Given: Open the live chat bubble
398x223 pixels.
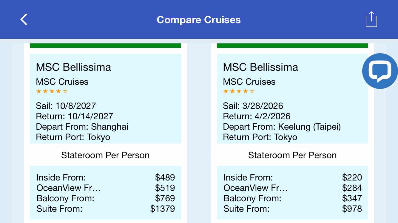Looking at the screenshot, I should (380, 71).
